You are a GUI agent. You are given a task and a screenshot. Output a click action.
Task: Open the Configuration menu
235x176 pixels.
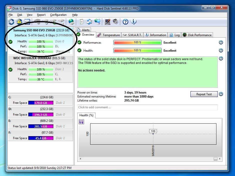(58, 15)
